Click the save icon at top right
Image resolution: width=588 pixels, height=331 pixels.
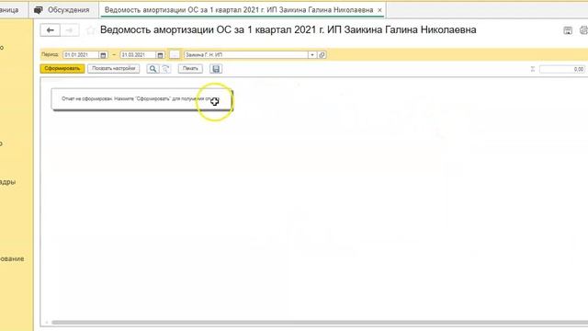(568, 30)
